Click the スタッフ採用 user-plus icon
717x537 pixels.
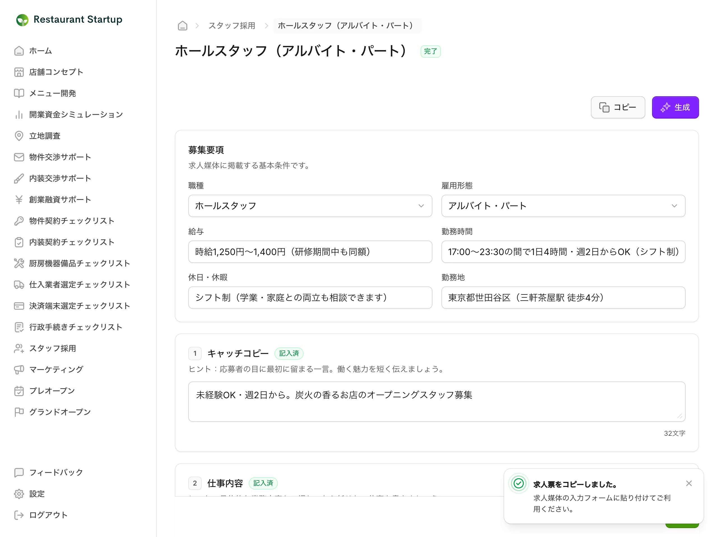tap(19, 348)
